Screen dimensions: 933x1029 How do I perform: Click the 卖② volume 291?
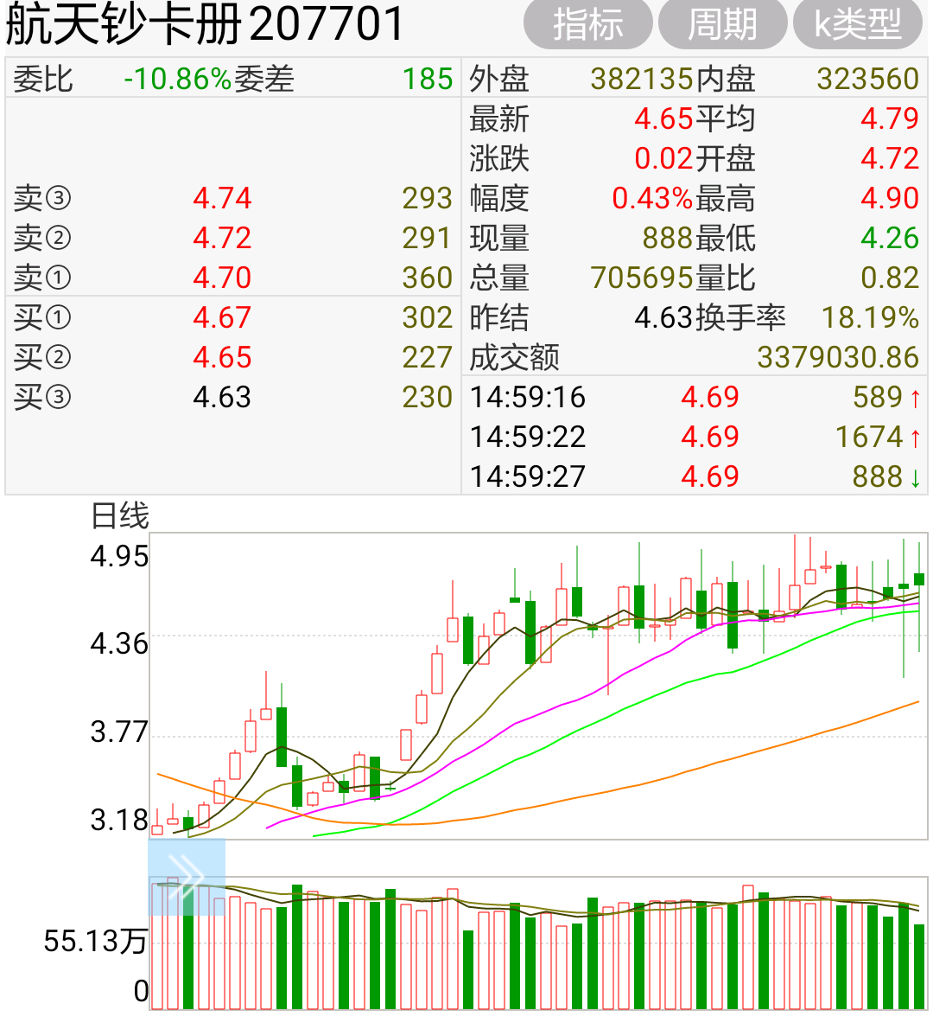(x=428, y=238)
